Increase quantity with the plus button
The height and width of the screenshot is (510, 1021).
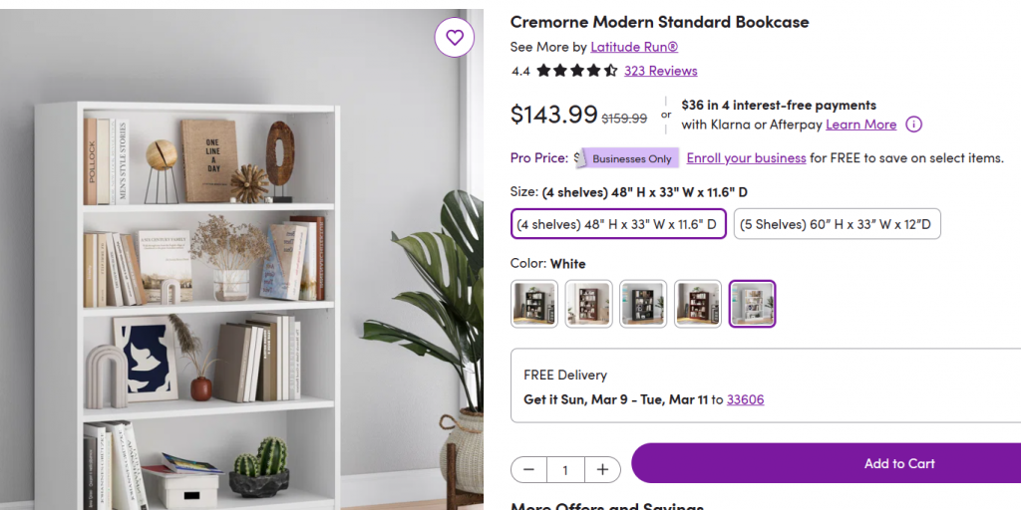[602, 470]
